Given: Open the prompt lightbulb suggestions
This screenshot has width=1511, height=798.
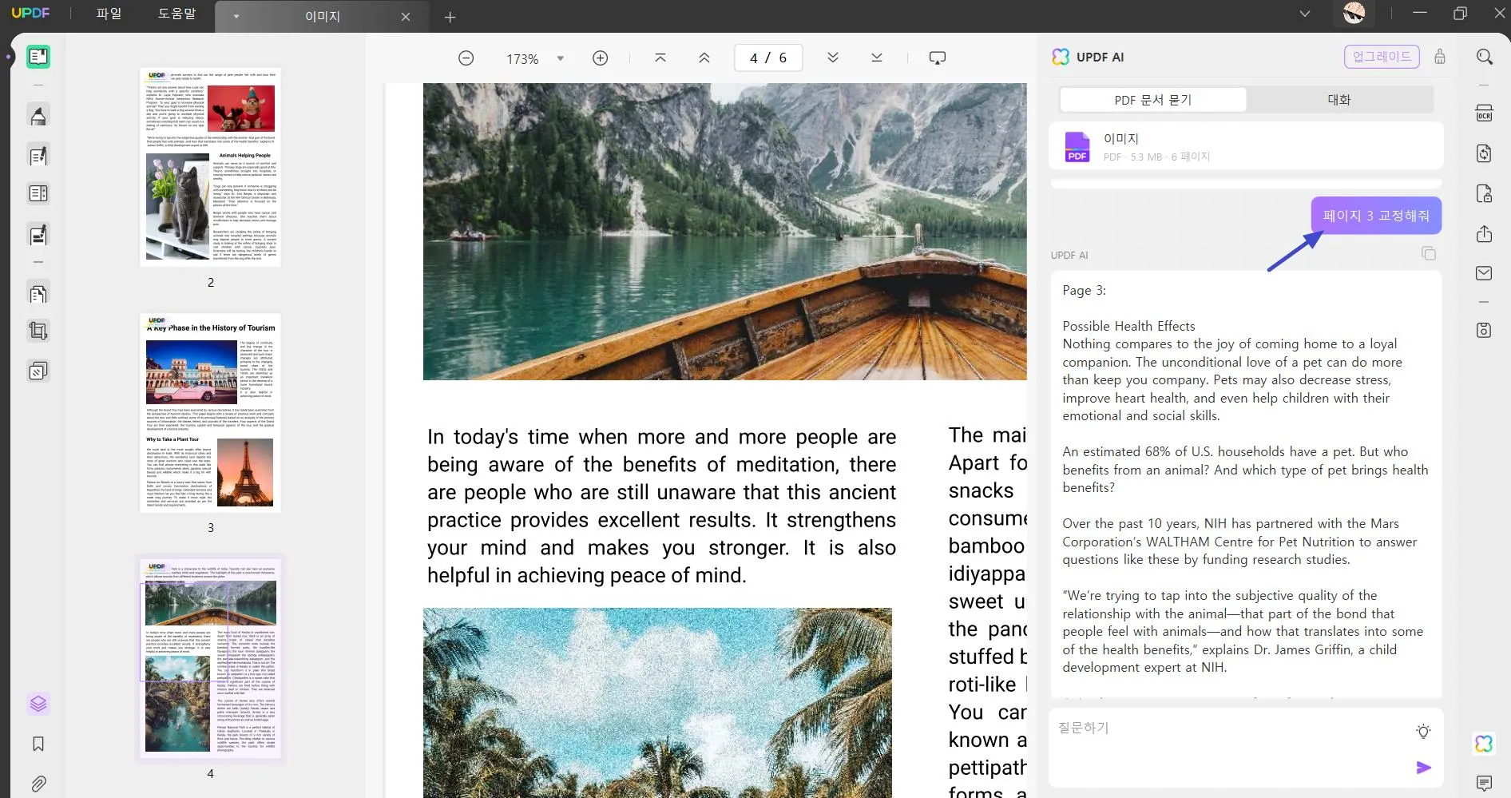Looking at the screenshot, I should tap(1423, 731).
